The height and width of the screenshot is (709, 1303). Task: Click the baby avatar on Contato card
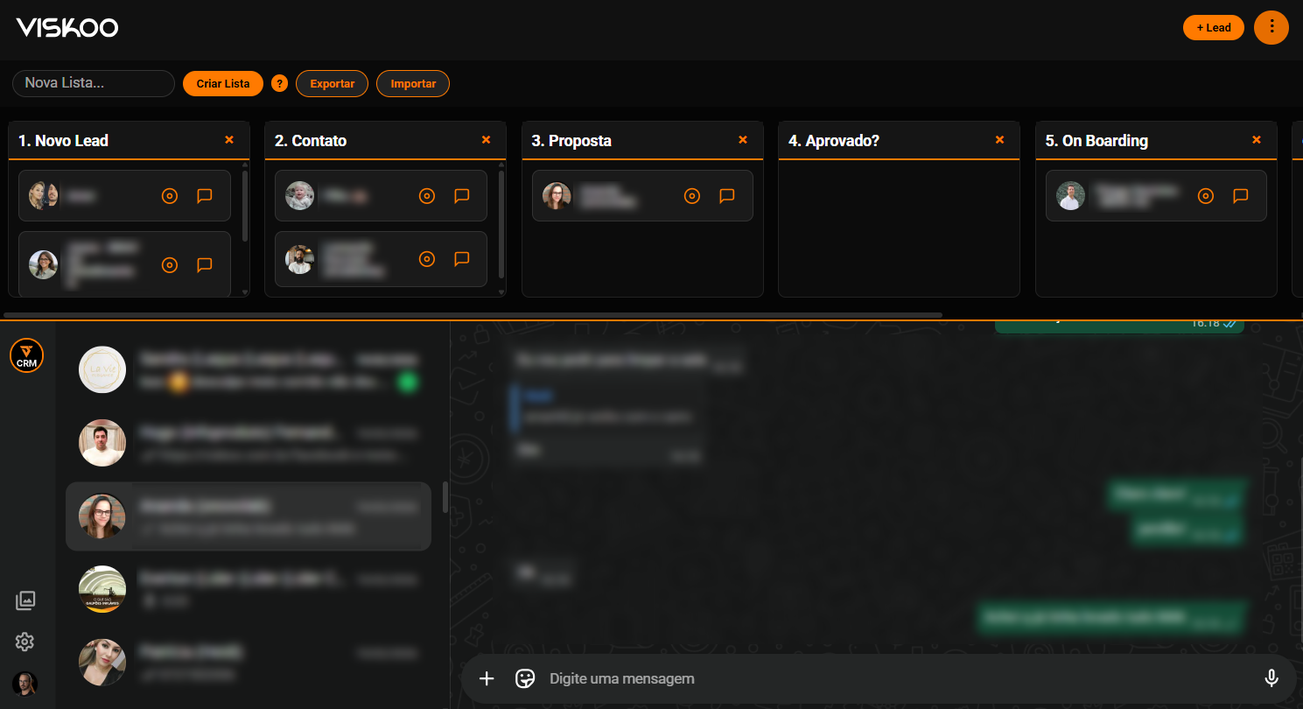[x=300, y=196]
